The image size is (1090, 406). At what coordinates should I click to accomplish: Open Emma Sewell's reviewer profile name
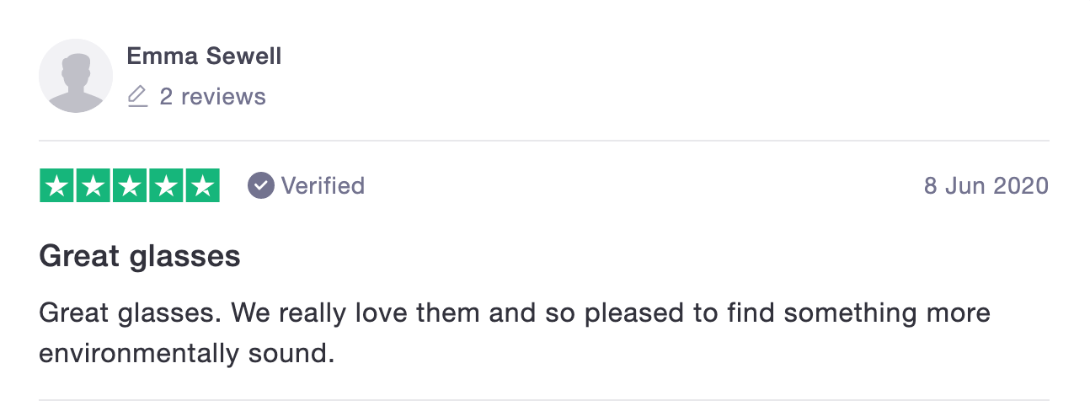(204, 56)
